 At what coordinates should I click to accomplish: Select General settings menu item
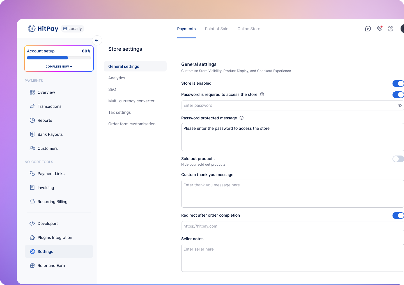135,66
